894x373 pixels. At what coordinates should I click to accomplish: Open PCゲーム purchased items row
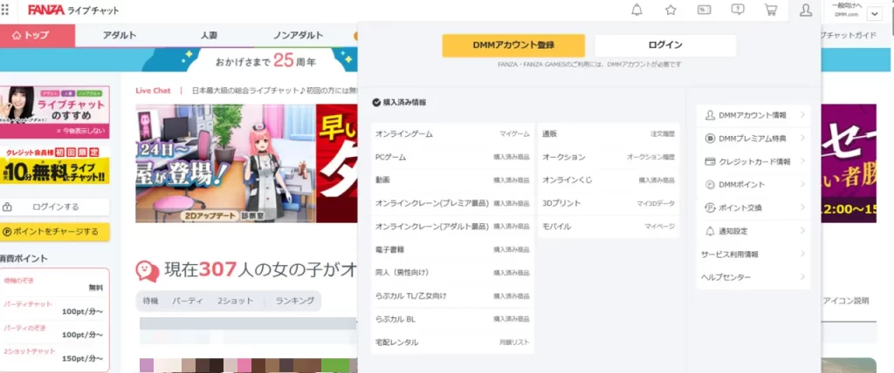tap(452, 157)
